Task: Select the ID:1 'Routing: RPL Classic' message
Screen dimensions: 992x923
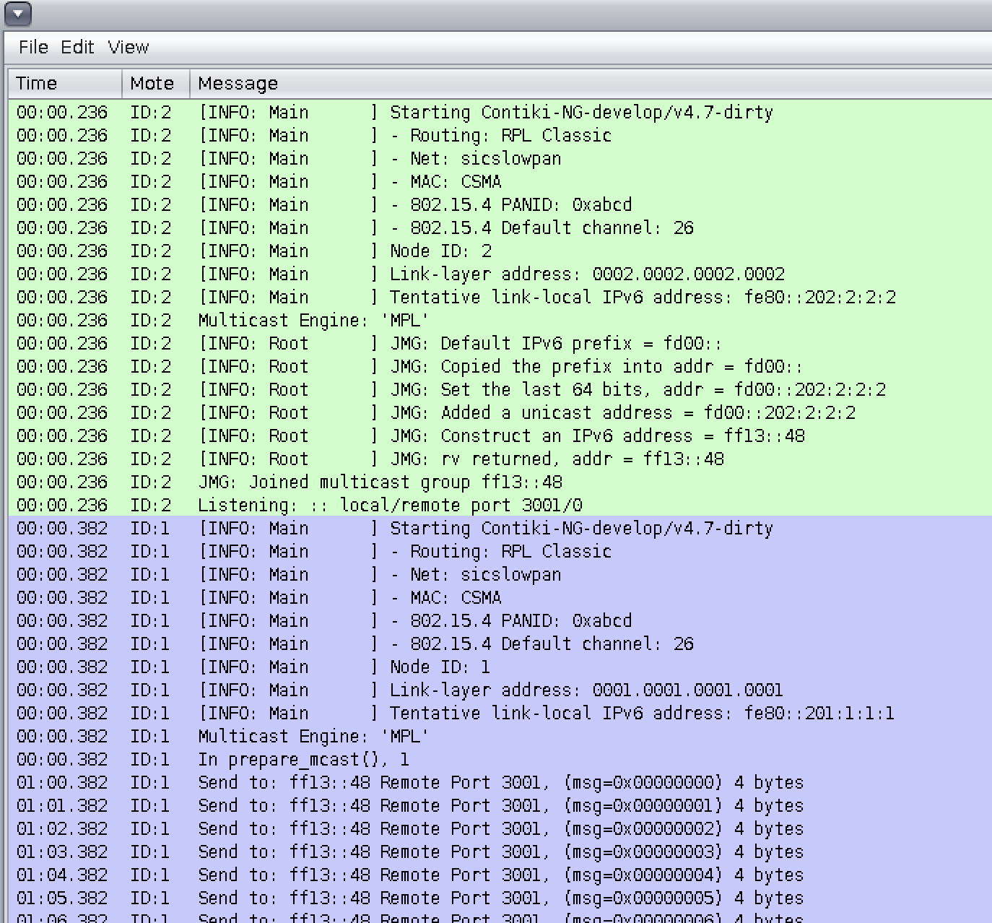Action: point(500,551)
